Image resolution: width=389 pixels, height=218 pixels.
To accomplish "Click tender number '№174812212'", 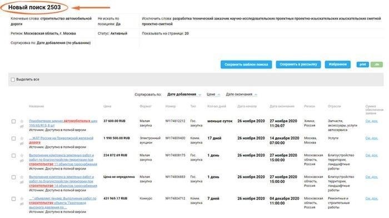I will [175, 121].
